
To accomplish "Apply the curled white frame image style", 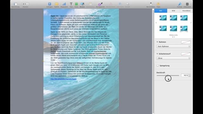I will [x=184, y=28].
